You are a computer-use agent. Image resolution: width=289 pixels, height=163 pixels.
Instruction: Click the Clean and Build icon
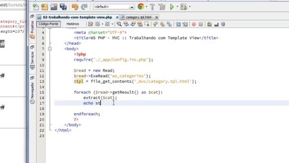[x=162, y=7]
